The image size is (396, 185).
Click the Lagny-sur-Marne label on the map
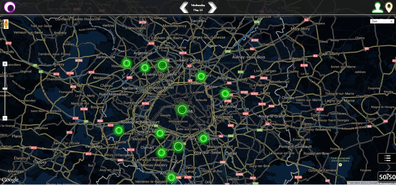point(340,101)
